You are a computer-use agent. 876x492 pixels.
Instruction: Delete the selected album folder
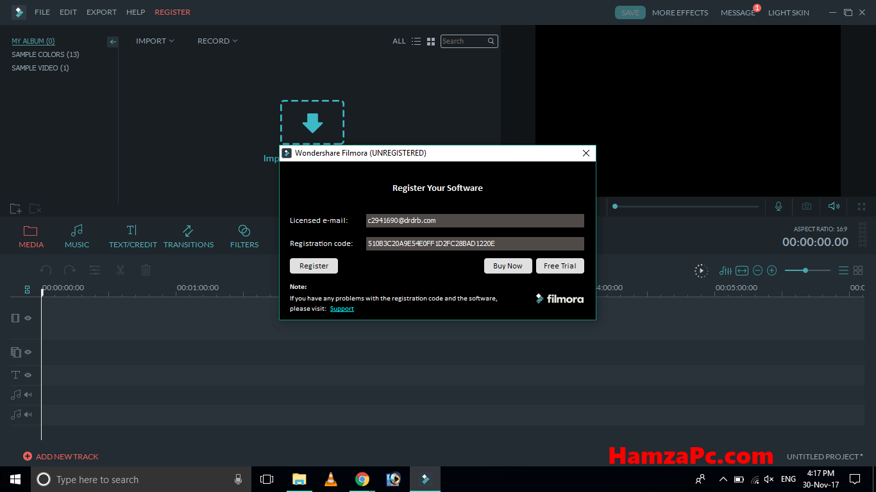[35, 209]
